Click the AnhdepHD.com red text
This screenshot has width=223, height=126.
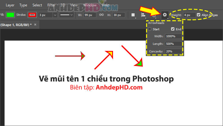pyautogui.click(x=119, y=88)
